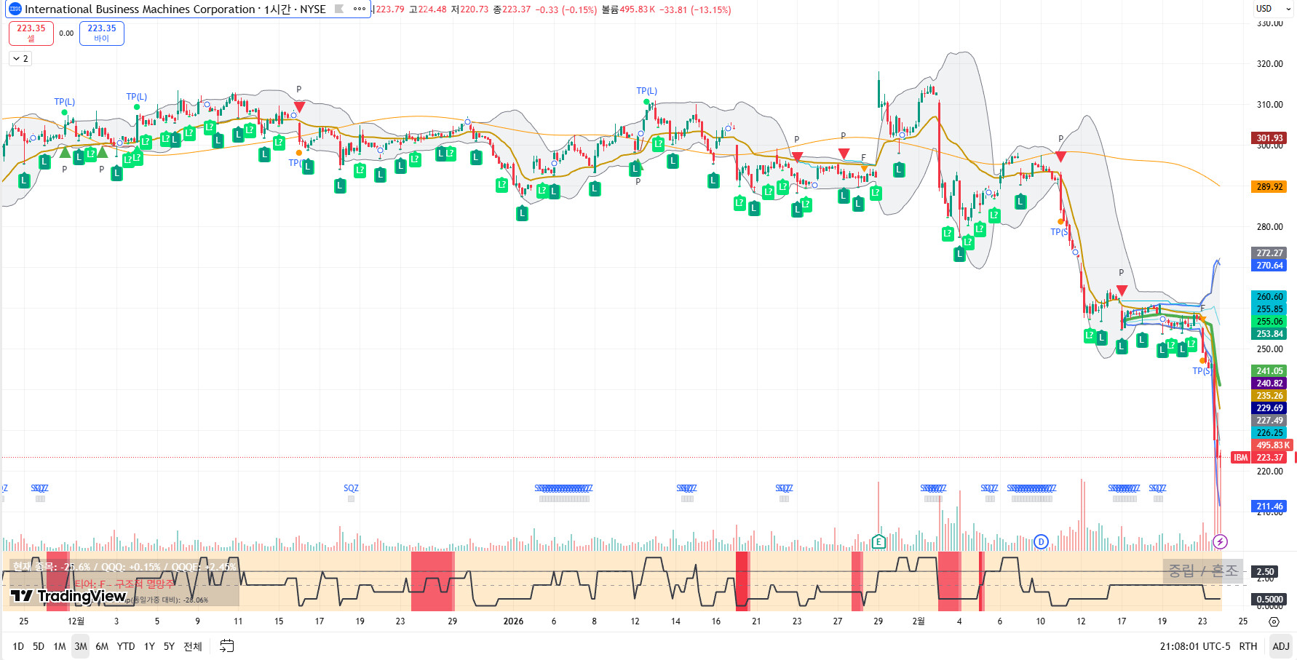
Task: Click the 0.5000 indicator axis label
Action: (1270, 600)
